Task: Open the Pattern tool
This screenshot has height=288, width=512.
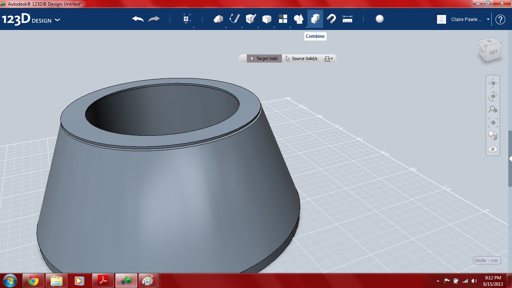Action: [283, 19]
